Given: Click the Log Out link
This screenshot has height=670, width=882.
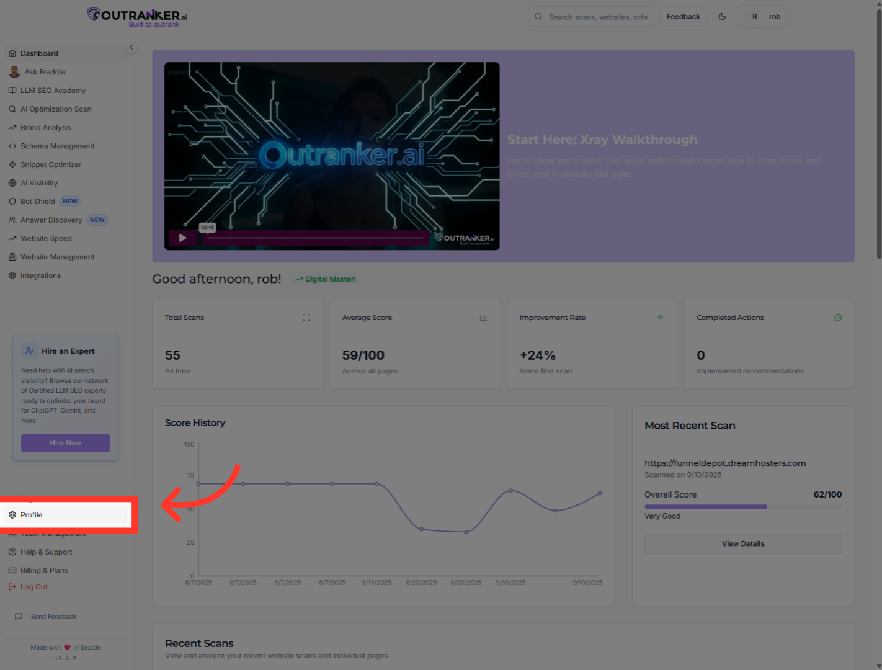Looking at the screenshot, I should point(28,587).
